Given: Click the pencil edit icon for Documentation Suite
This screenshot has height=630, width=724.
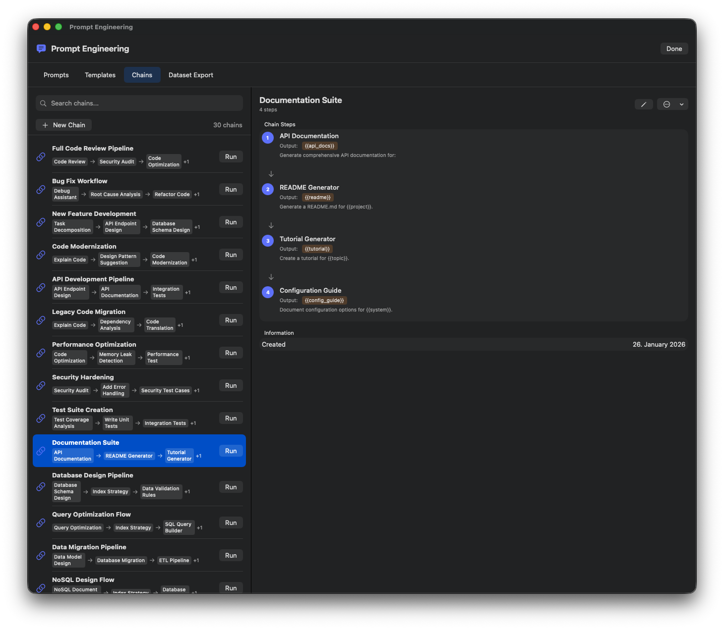Looking at the screenshot, I should tap(643, 105).
